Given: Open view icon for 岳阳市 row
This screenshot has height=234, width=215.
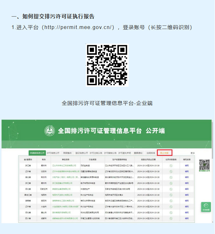Looking at the screenshot, I should pos(171,201).
